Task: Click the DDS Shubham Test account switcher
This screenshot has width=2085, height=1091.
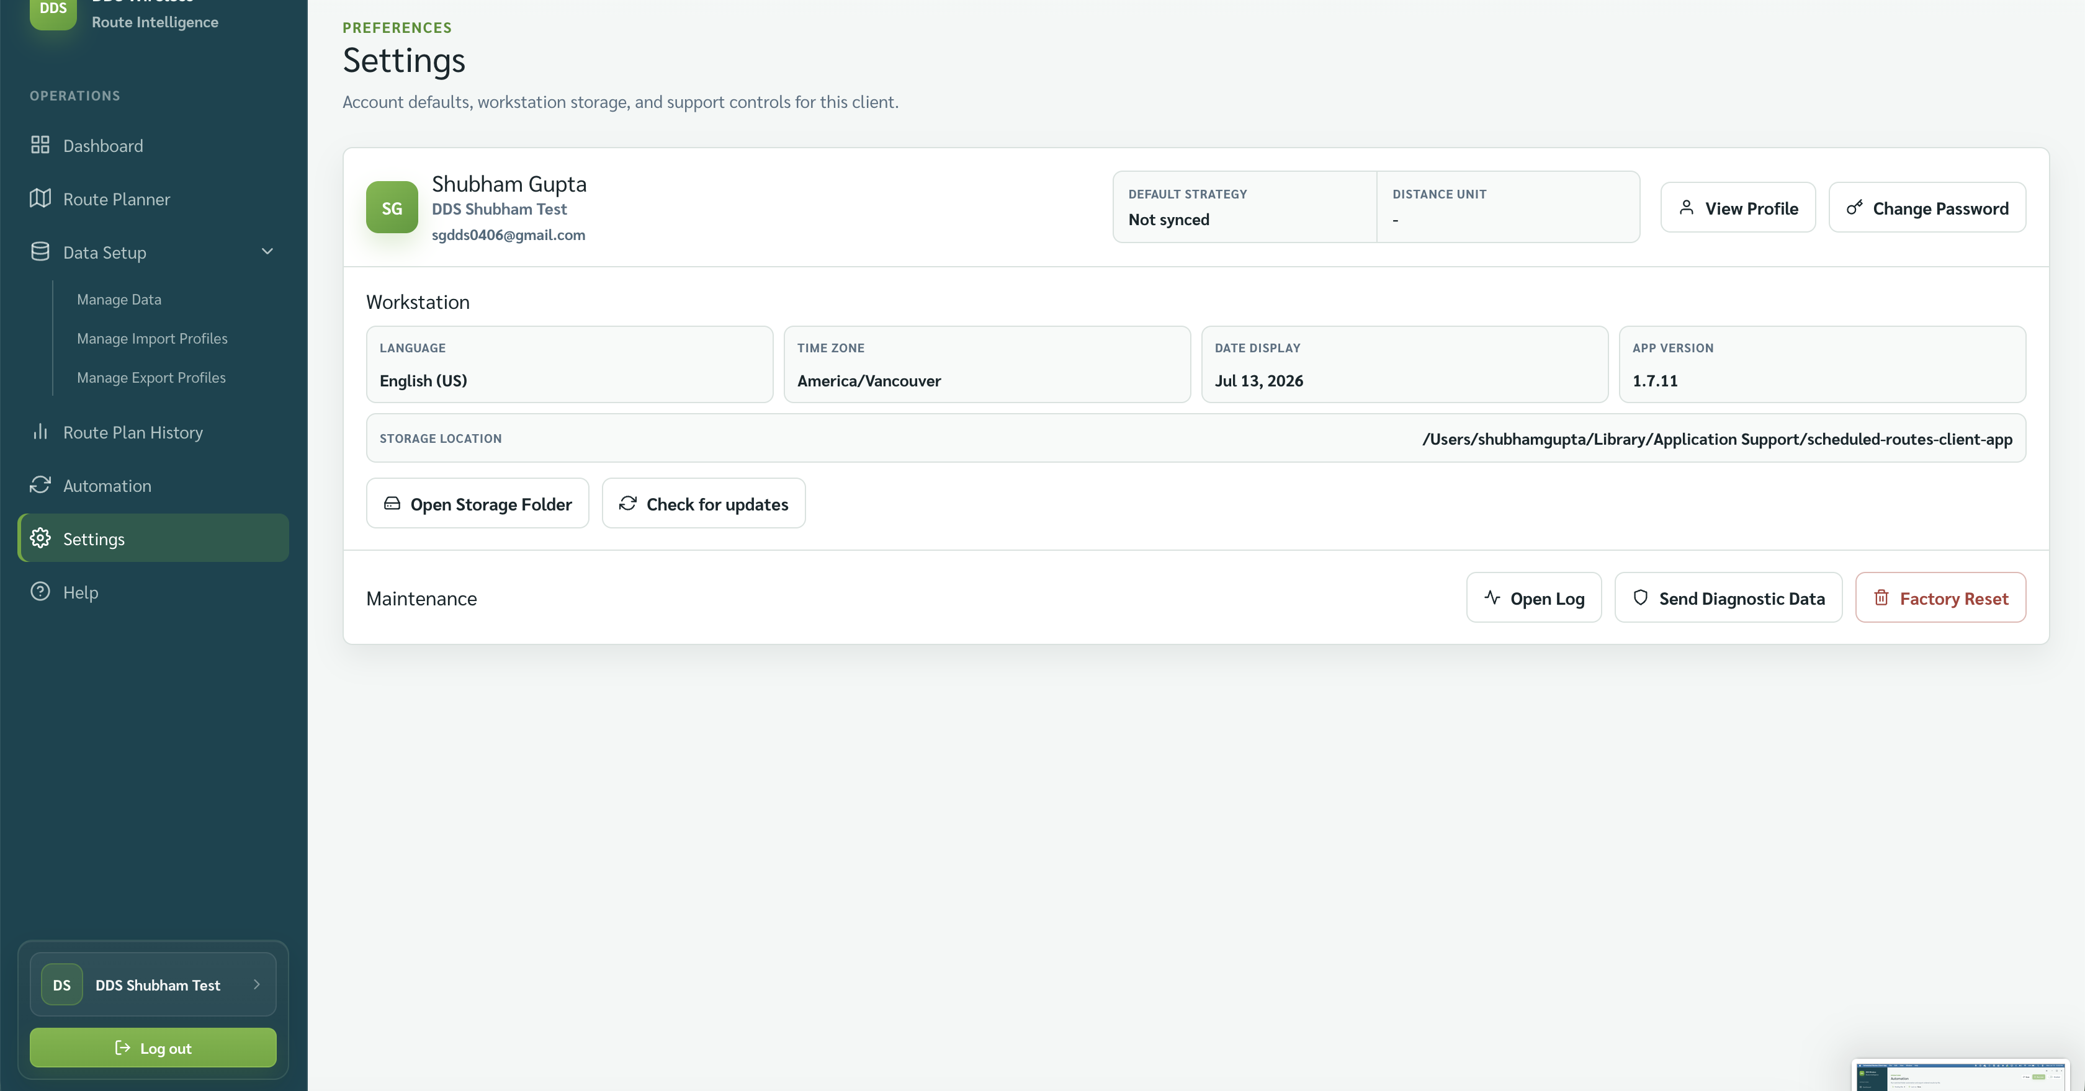Action: point(153,984)
